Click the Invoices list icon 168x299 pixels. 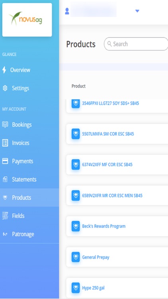5,143
